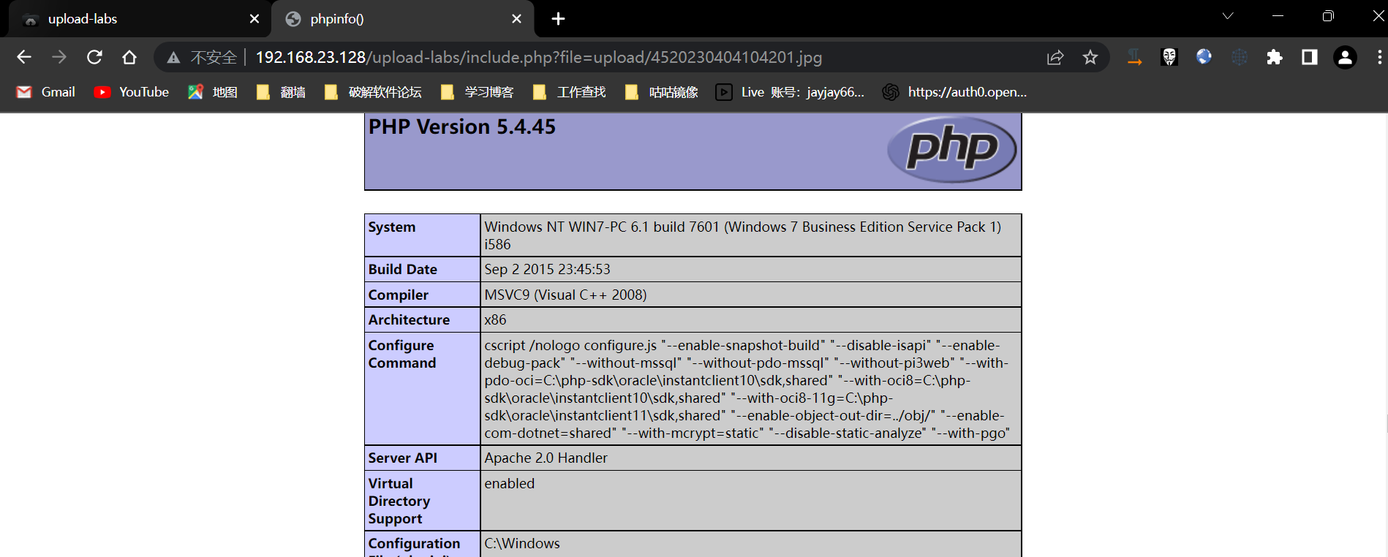Click the address bar URL

pyautogui.click(x=538, y=57)
